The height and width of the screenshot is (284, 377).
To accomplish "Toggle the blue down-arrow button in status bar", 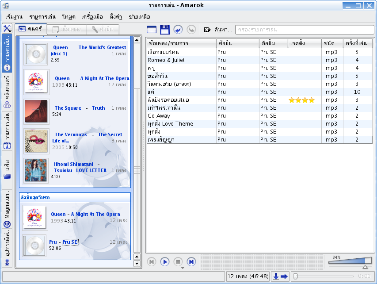I will 276,276.
